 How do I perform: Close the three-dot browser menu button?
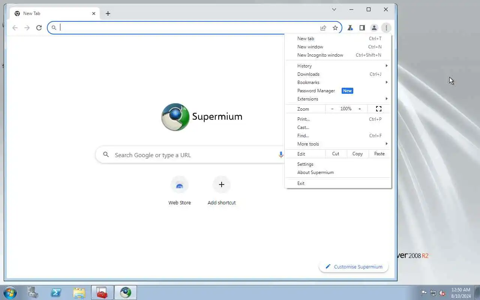coord(386,28)
